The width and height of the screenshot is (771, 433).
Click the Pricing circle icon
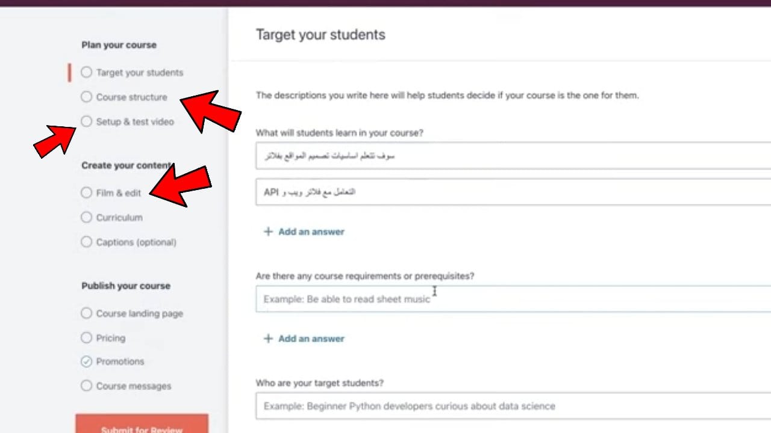pyautogui.click(x=87, y=338)
